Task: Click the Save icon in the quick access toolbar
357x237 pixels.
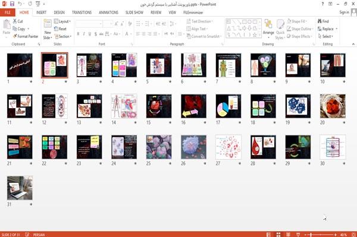Action: click(12, 4)
